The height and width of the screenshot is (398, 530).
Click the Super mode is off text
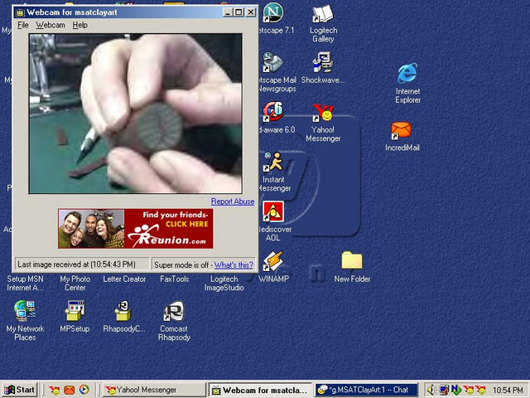click(x=181, y=265)
